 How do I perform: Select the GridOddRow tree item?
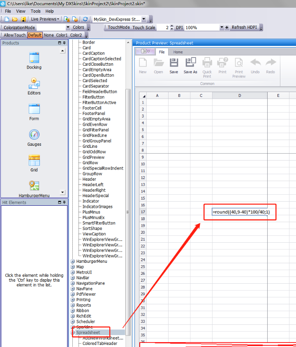pyautogui.click(x=94, y=152)
